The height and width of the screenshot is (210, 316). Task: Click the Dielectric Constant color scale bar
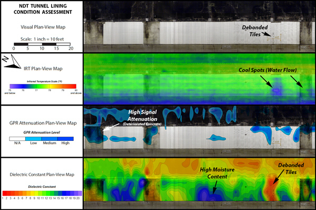[x=42, y=193]
